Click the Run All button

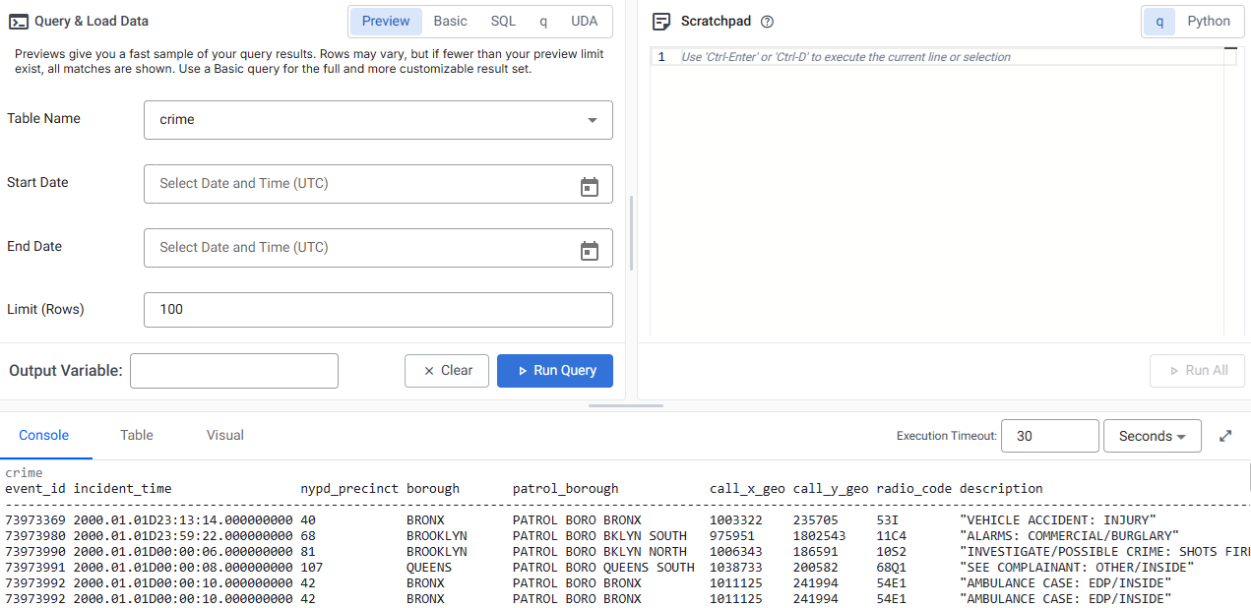point(1197,371)
